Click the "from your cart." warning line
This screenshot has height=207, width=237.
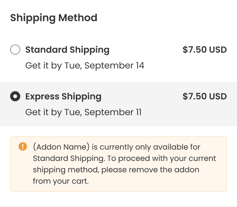60,181
